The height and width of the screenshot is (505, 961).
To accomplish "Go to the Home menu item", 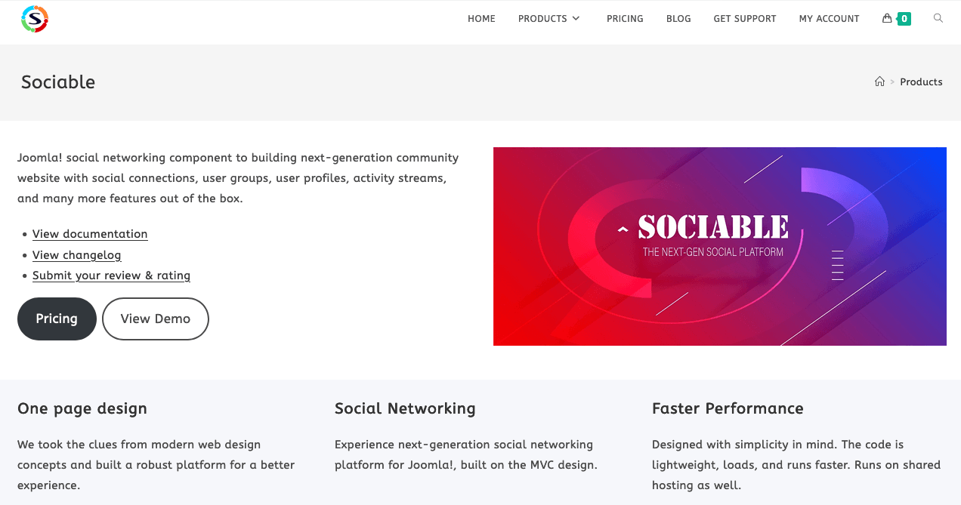I will tap(481, 19).
